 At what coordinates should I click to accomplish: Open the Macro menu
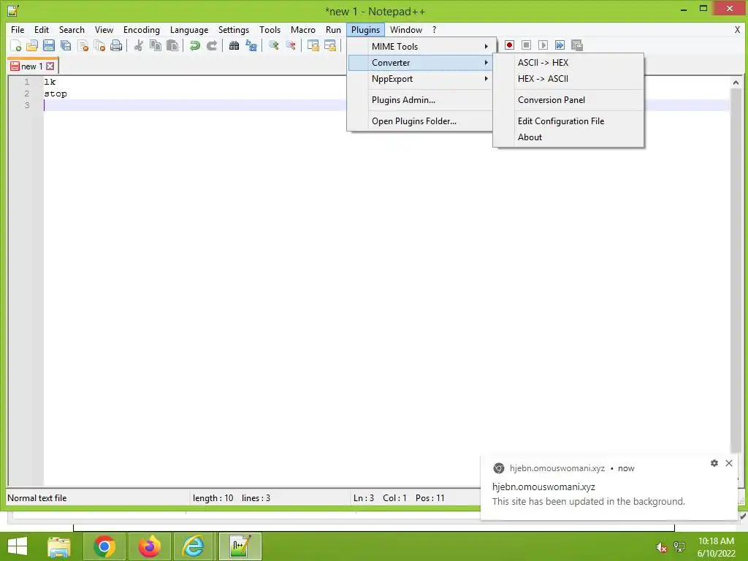click(303, 29)
